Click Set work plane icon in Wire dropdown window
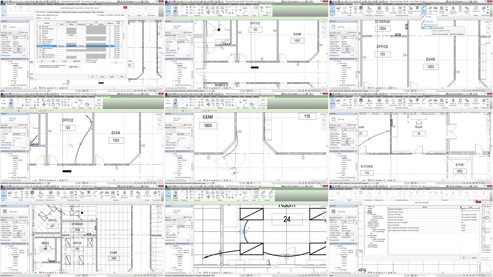Image resolution: width=493 pixels, height=277 pixels. (x=484, y=9)
